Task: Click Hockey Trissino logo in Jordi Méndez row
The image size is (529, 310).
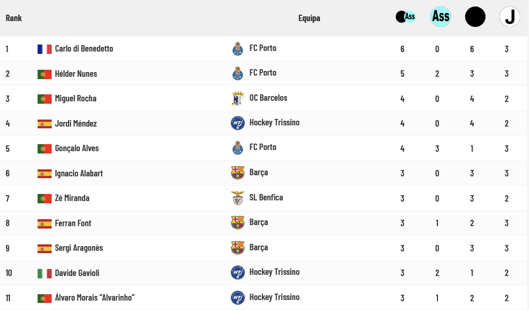Action: point(238,123)
